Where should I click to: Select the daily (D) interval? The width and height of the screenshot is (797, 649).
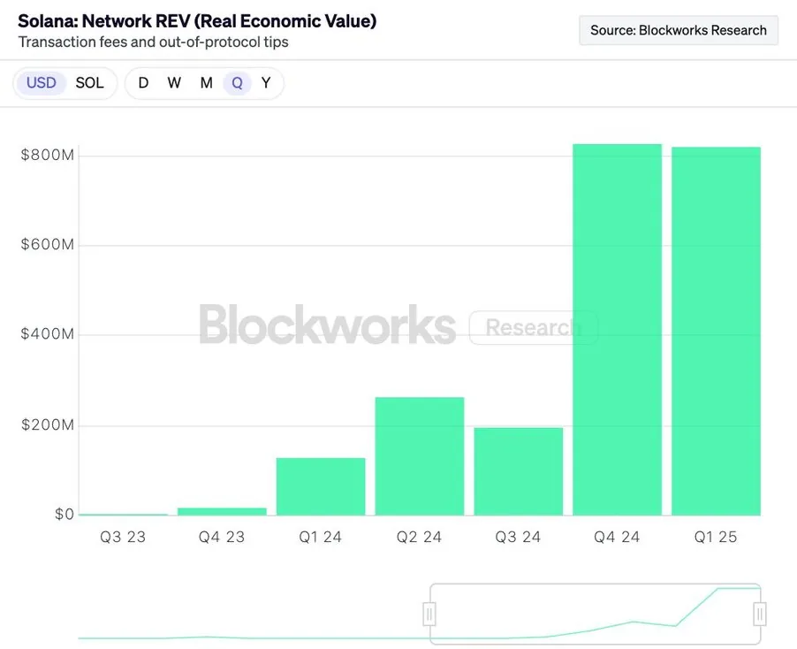click(143, 83)
